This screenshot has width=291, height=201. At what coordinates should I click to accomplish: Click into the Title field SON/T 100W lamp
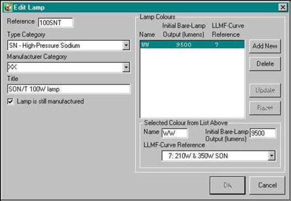69,89
